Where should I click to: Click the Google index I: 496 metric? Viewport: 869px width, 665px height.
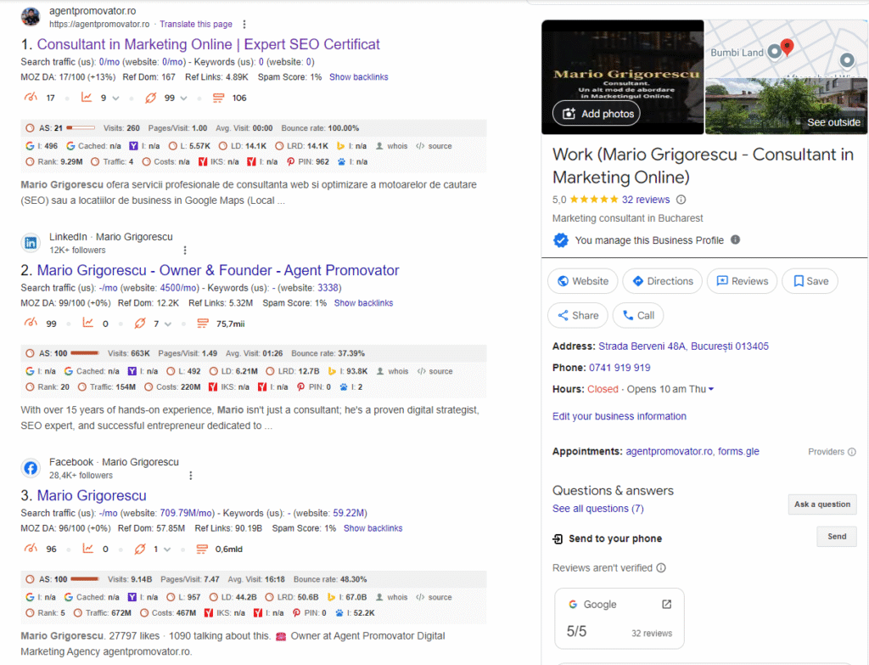(42, 146)
